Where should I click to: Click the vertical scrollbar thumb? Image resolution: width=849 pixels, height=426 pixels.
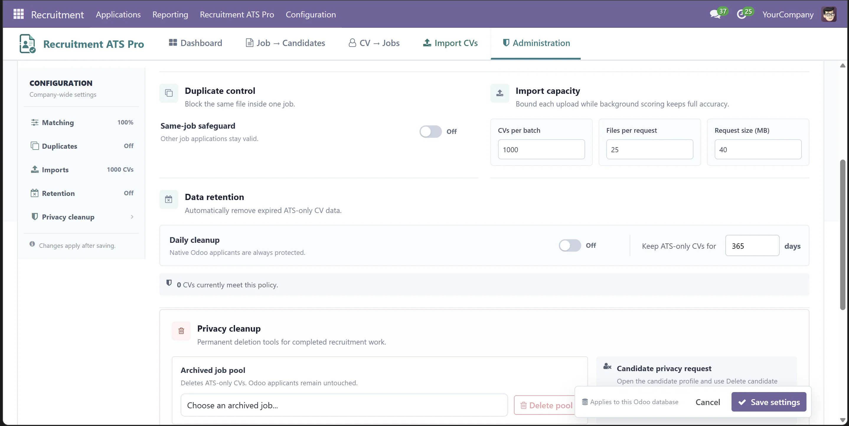843,235
